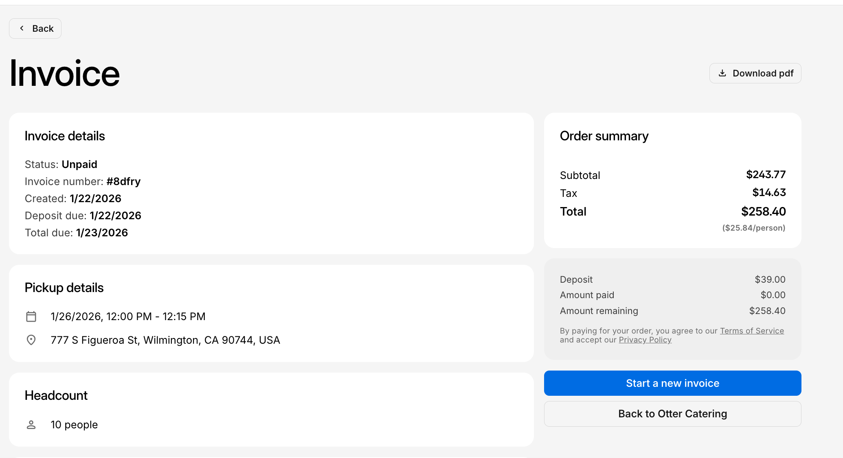Viewport: 843px width, 458px height.
Task: Click the Invoice page heading
Action: tap(64, 73)
